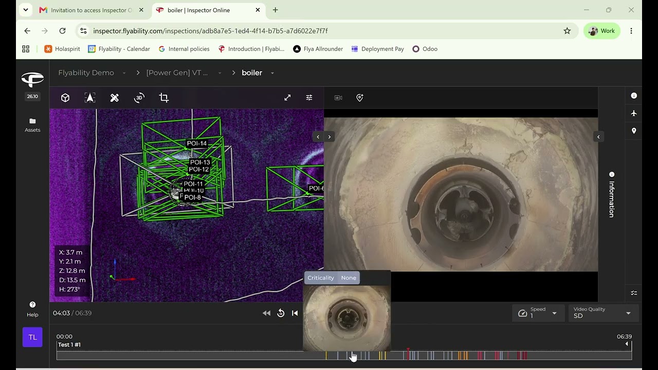Open the Work profile button
658x370 pixels.
(x=601, y=31)
